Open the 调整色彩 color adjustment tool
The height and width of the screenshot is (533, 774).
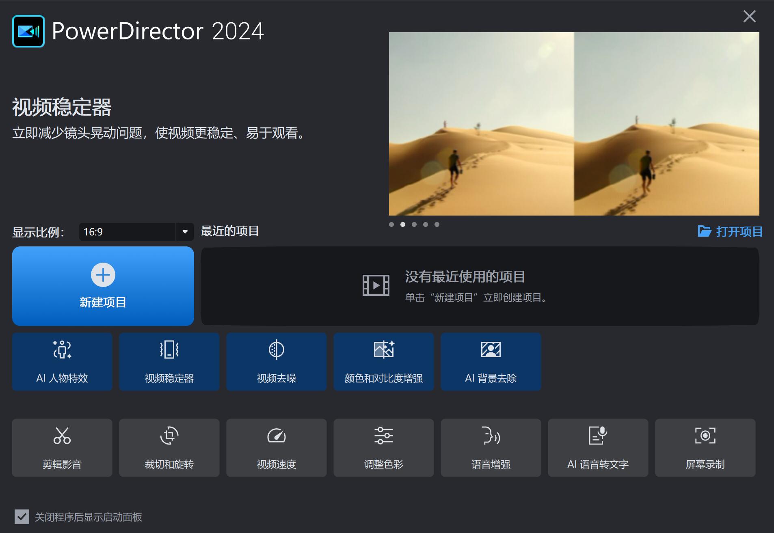384,448
